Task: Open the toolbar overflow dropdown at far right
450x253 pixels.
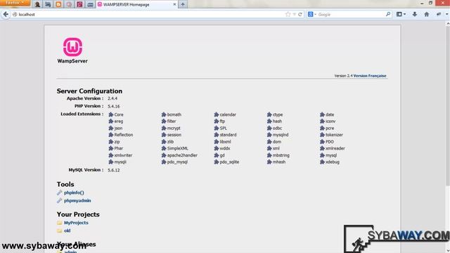Action: coord(447,14)
